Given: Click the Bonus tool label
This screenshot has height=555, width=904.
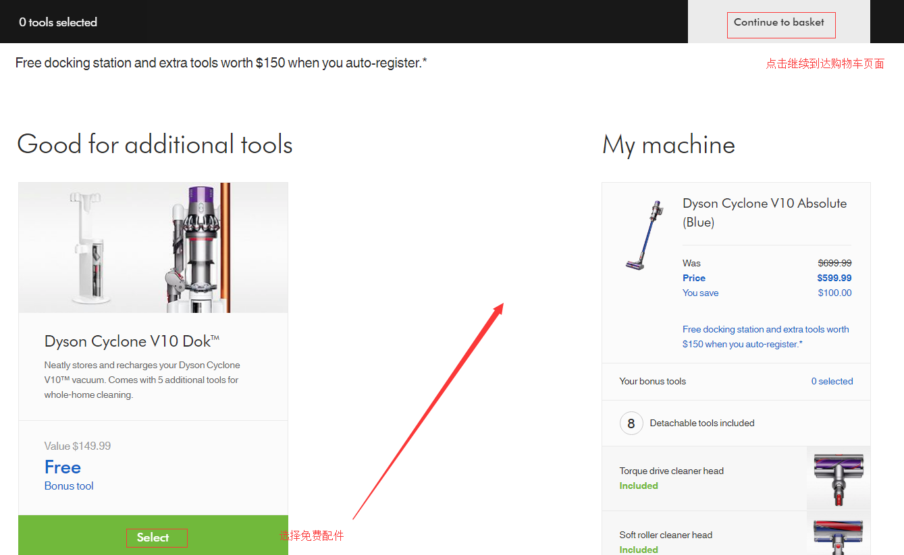Looking at the screenshot, I should point(69,486).
